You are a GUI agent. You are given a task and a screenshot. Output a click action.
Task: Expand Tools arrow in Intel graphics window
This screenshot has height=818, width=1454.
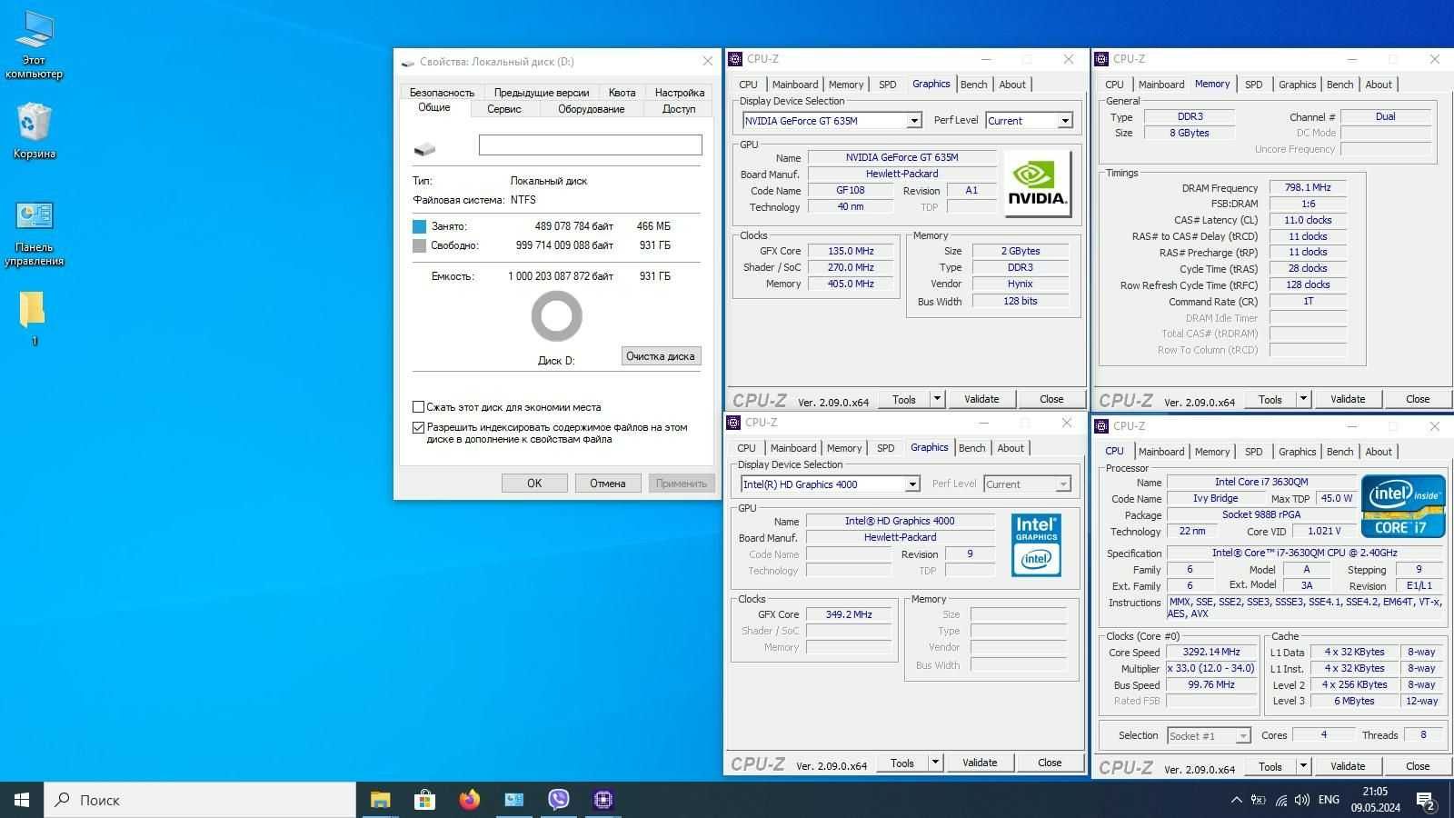click(934, 763)
